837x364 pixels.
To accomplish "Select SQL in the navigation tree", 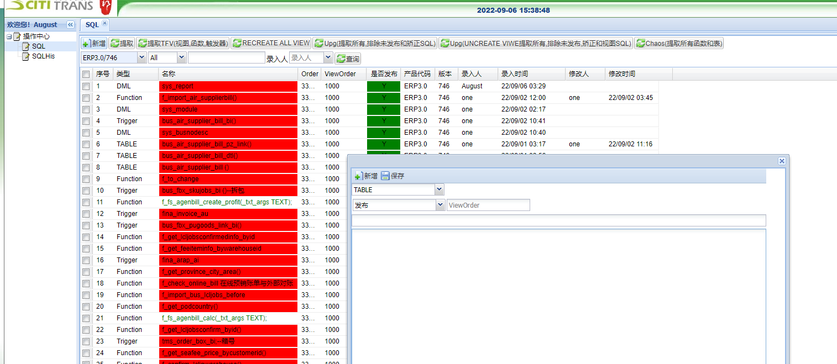I will [39, 46].
